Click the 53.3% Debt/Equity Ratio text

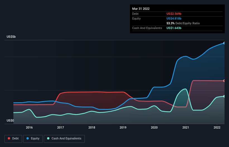tap(183, 23)
